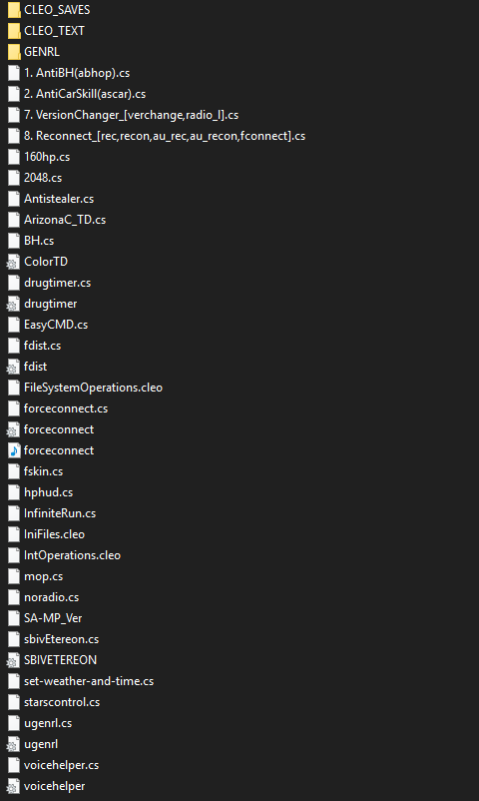The image size is (479, 801).
Task: Select the fdist config gear icon
Action: [14, 367]
